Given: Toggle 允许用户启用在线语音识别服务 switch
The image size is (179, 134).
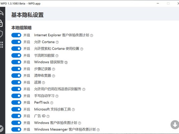Looking at the screenshot, I should (x=16, y=89).
